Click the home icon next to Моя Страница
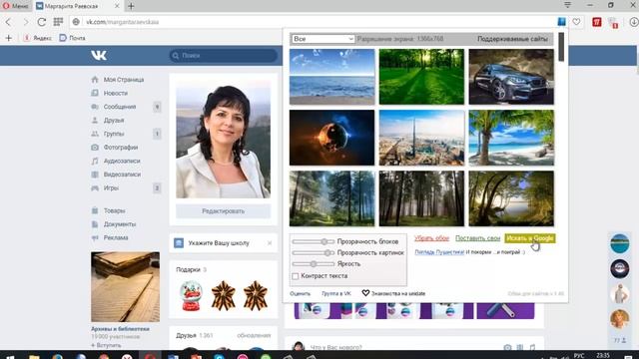Image resolution: width=639 pixels, height=359 pixels. pos(95,80)
